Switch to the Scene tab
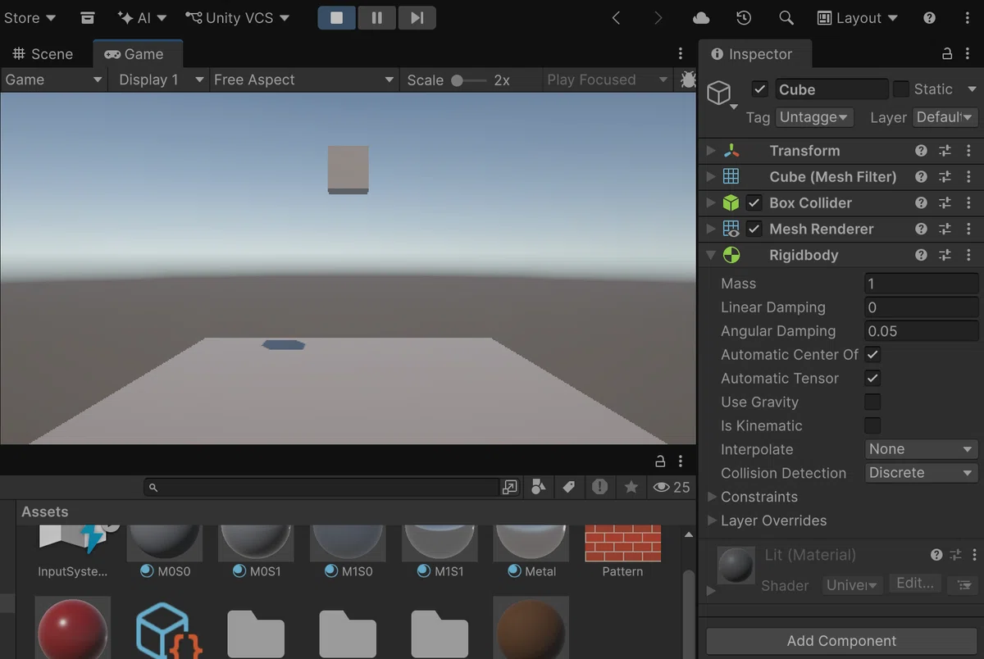984x659 pixels. pos(43,54)
